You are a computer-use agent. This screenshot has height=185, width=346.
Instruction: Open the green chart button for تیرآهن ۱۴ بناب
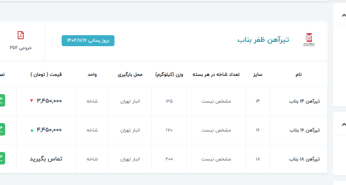1,100
